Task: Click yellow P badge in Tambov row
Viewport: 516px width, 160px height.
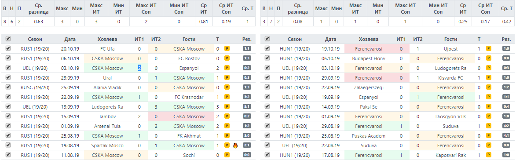Action: (x=227, y=116)
